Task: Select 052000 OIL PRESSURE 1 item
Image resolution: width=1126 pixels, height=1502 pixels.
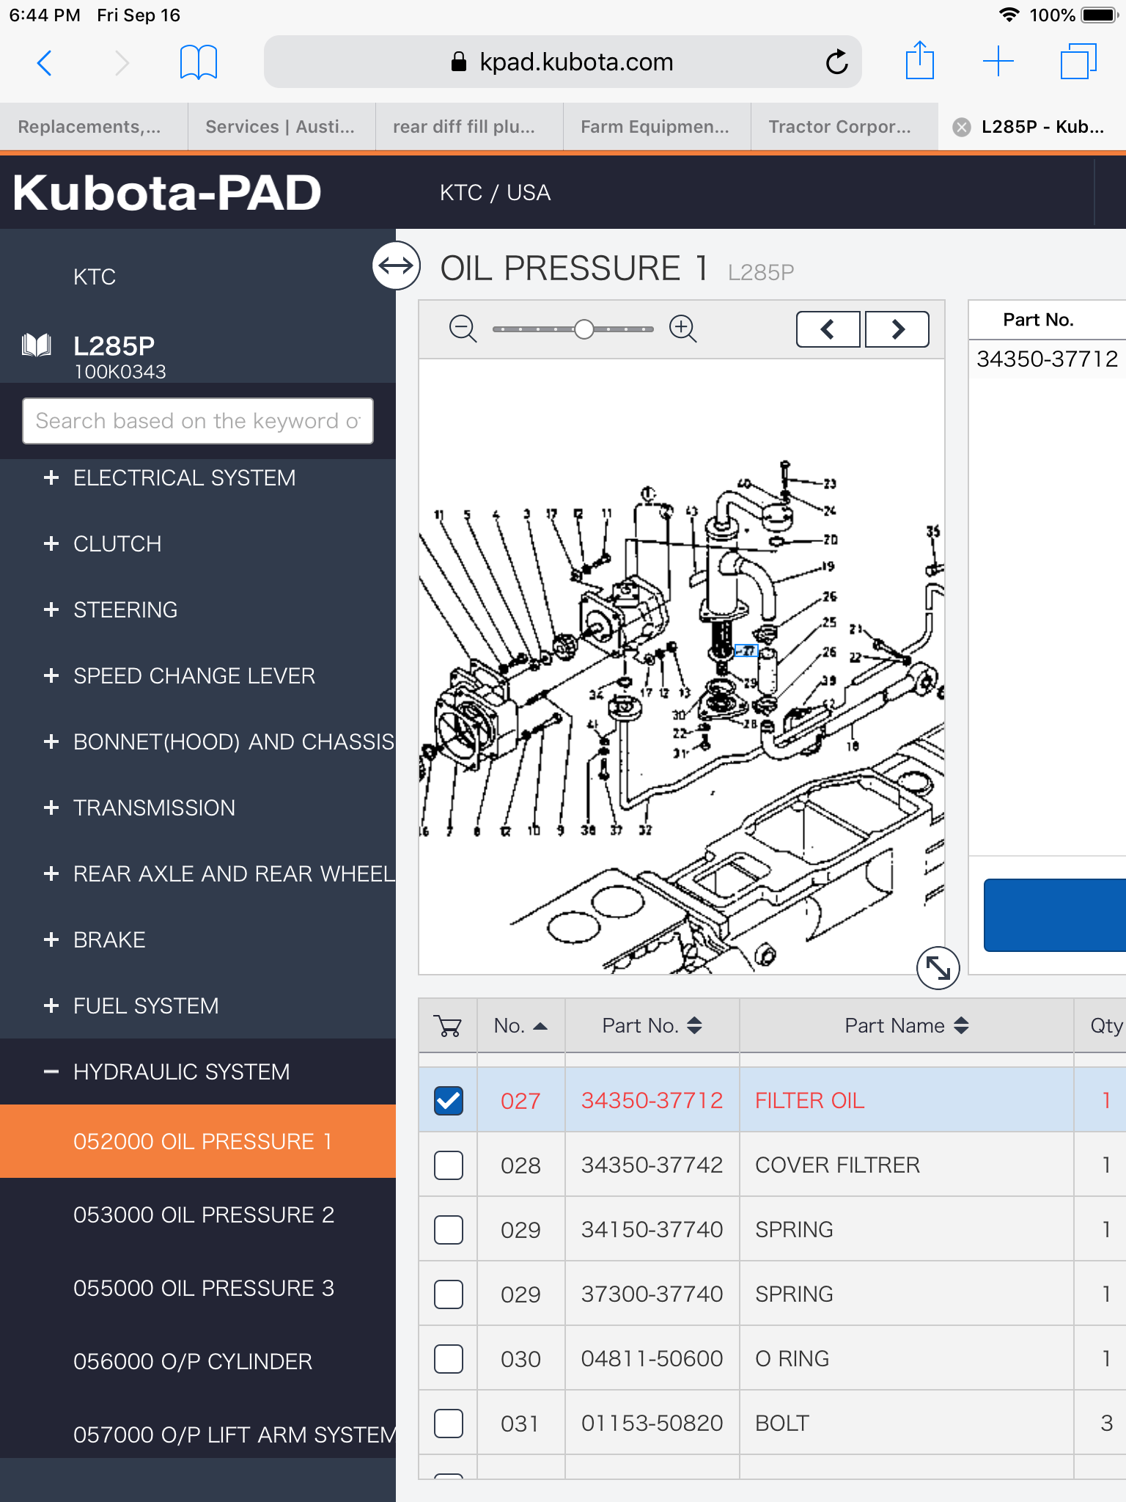Action: pos(198,1141)
